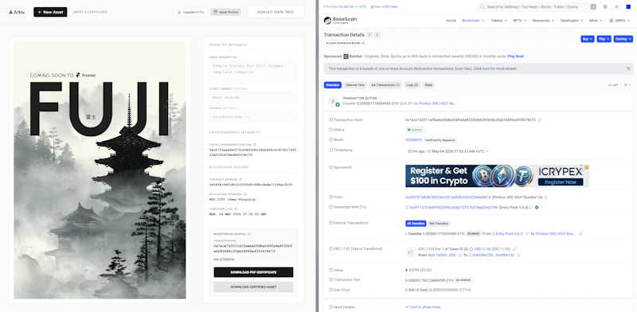Click the Upgrade to Pro button
The width and height of the screenshot is (637, 312).
(x=190, y=12)
